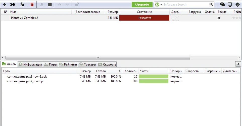Screen dimensions: 242x126
Task: Select the Plants vs. Zombies 2 torrent
Action: click(x=24, y=18)
